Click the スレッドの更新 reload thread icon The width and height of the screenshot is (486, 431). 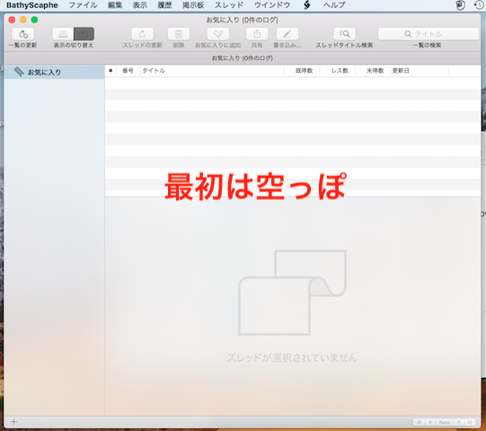pos(142,34)
